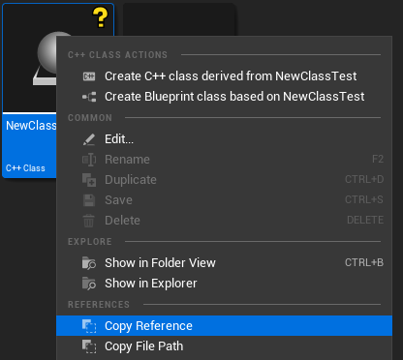Image resolution: width=403 pixels, height=360 pixels.
Task: Click the folder-search icon beside Show in Folder View
Action: 89,263
